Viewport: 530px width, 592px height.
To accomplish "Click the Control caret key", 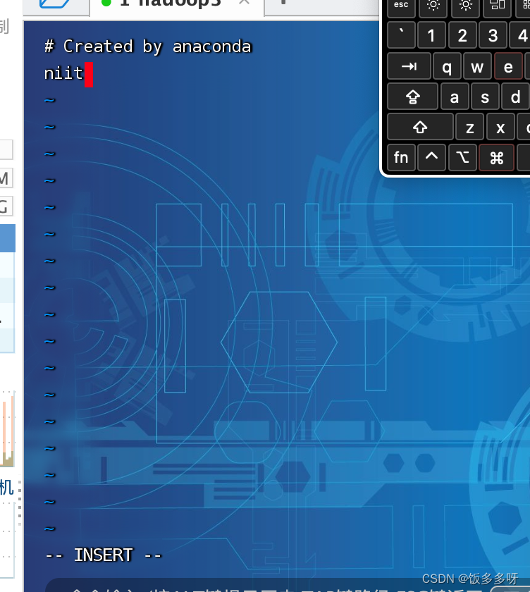I will point(431,157).
